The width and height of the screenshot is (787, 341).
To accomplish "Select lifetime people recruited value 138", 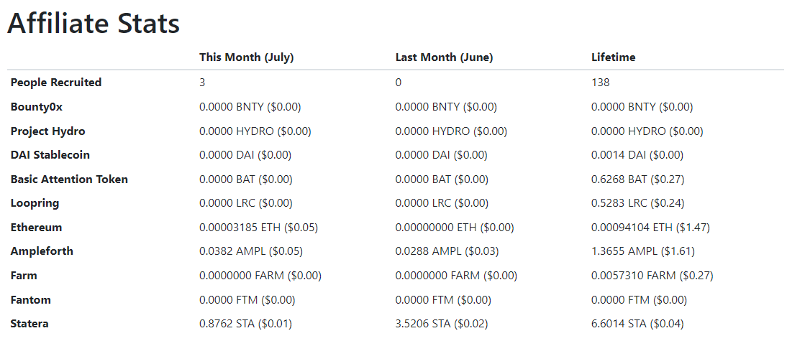I will [x=600, y=82].
